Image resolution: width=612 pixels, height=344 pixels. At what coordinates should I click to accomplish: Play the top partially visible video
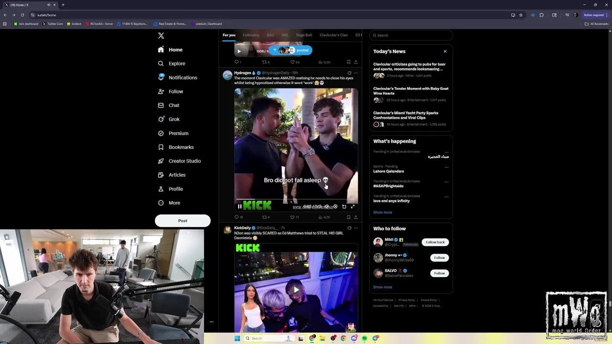239,51
